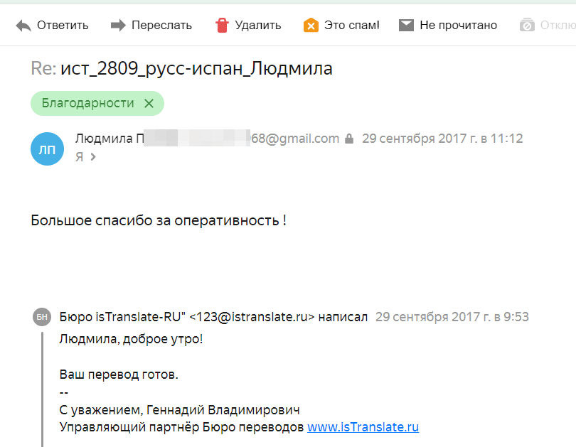Expand recipient details chevron next to Я
The height and width of the screenshot is (447, 576).
pos(93,157)
